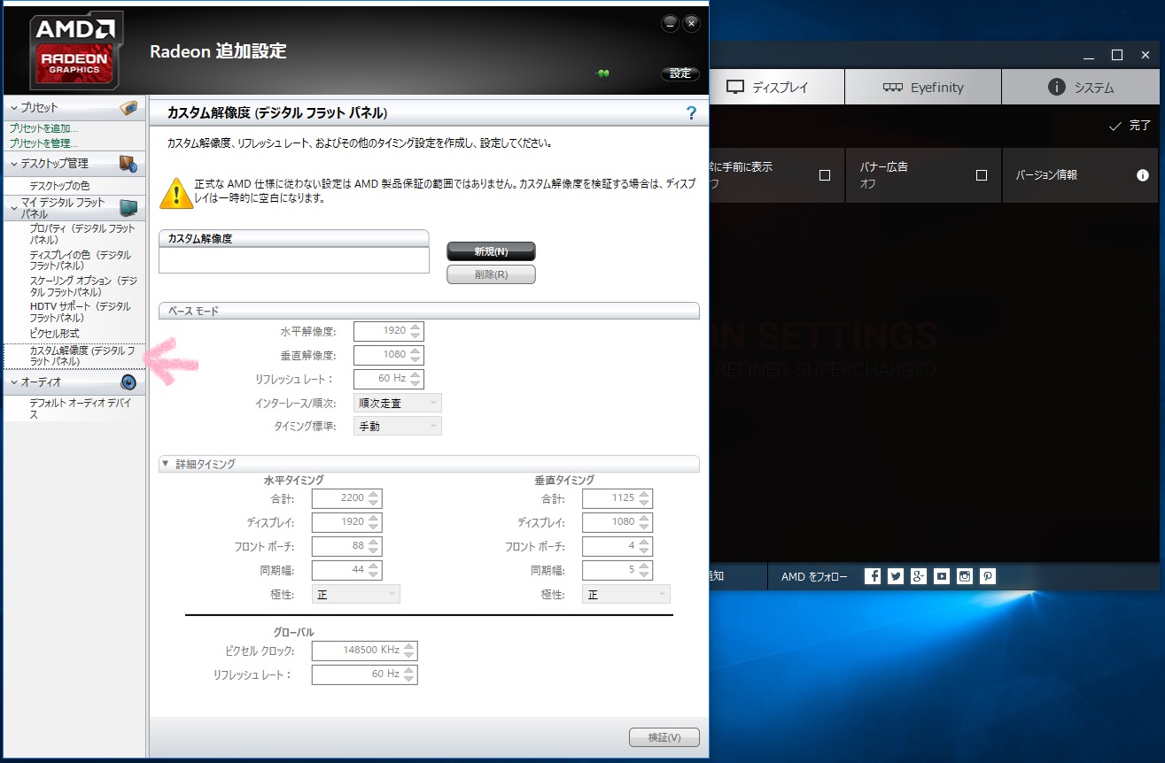Click the preset box icon in sidebar

click(128, 107)
